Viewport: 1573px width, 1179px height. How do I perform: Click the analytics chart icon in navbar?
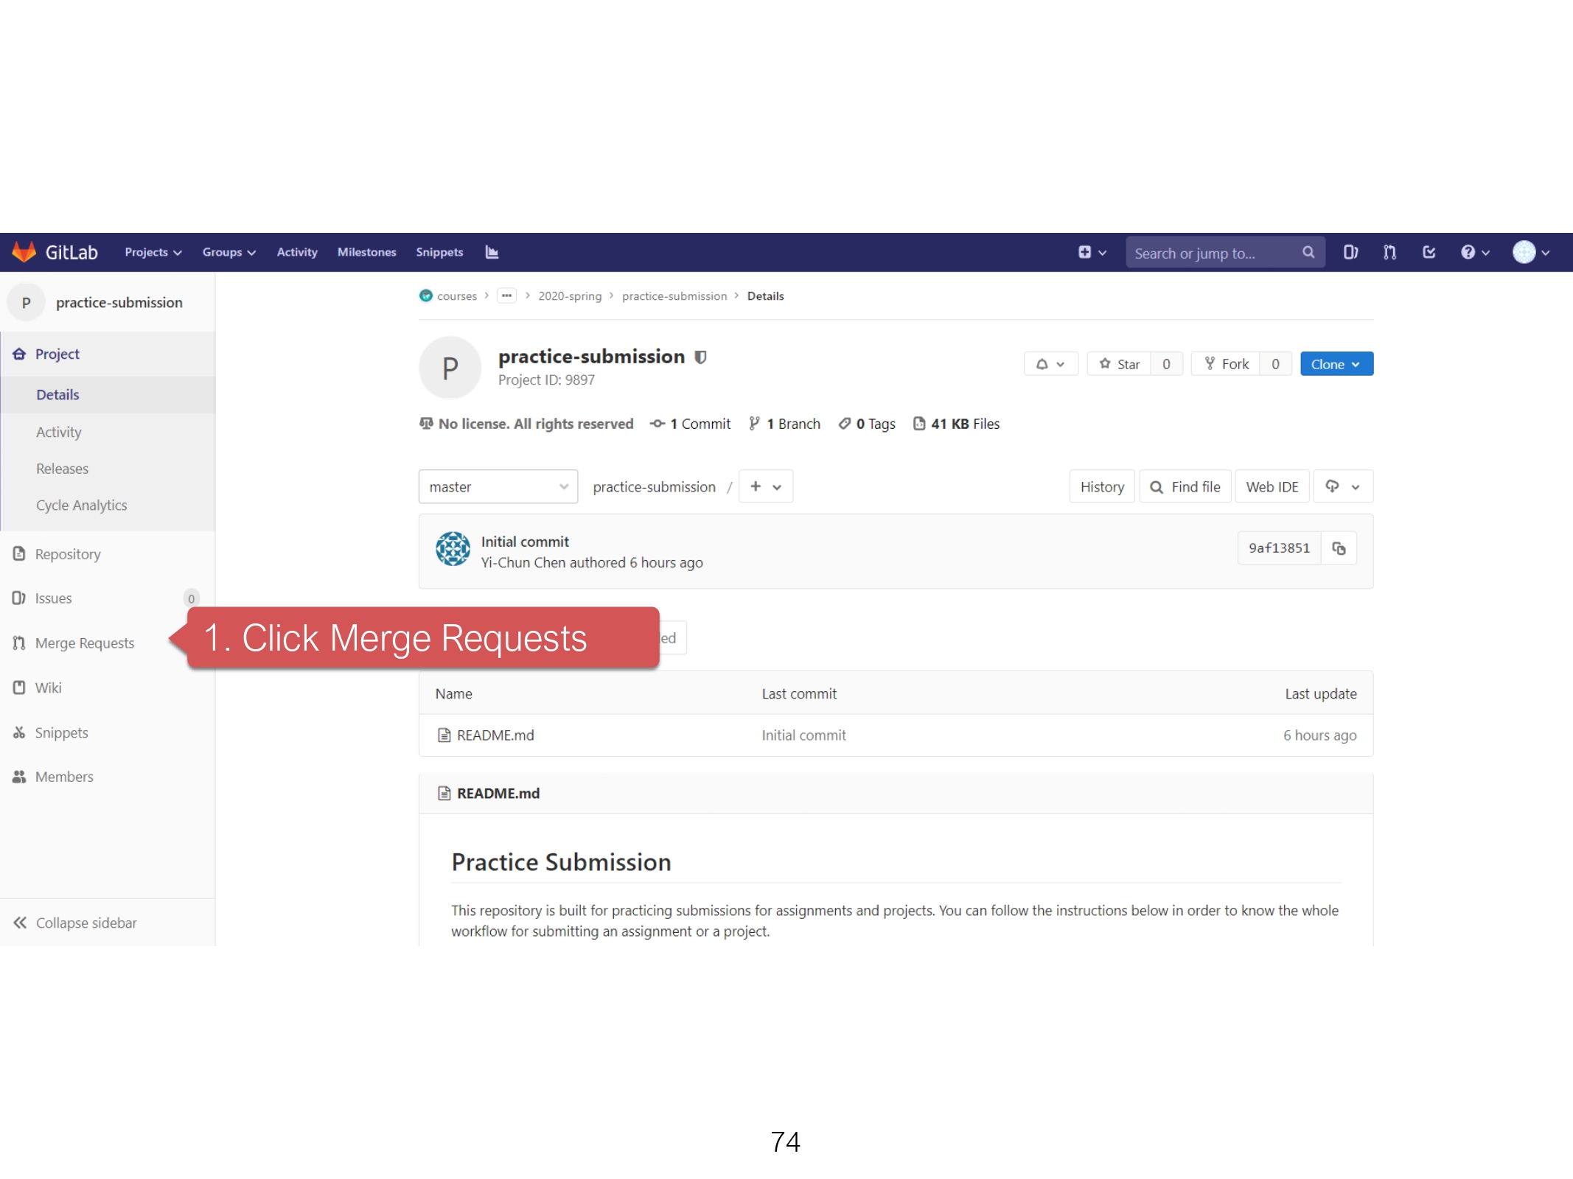[492, 252]
